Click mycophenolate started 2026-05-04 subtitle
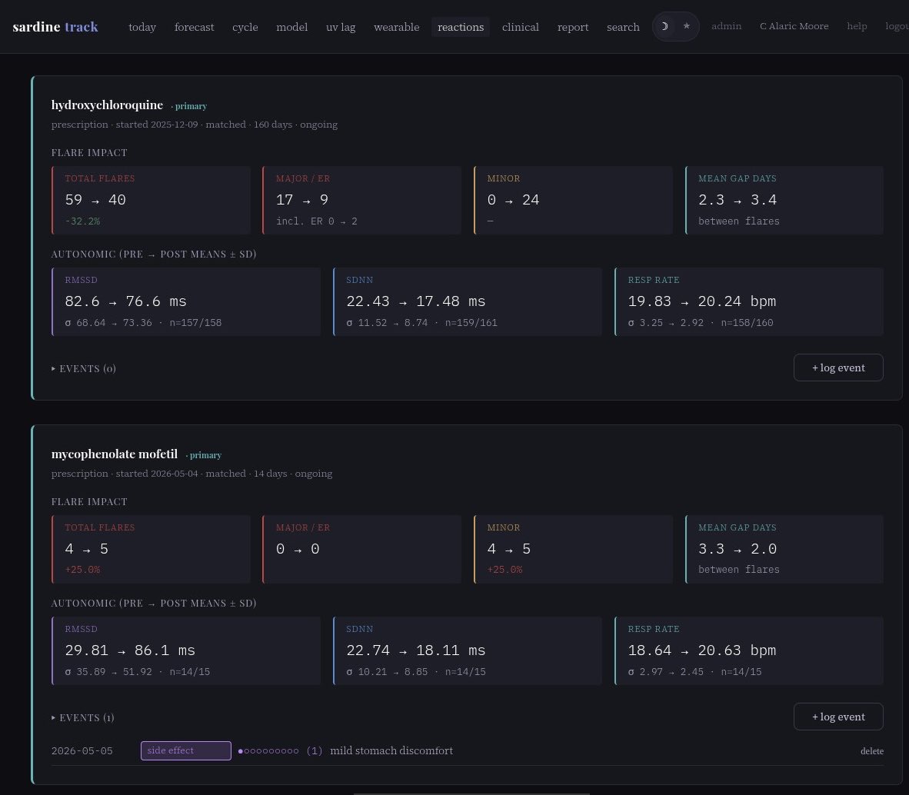 tap(192, 474)
